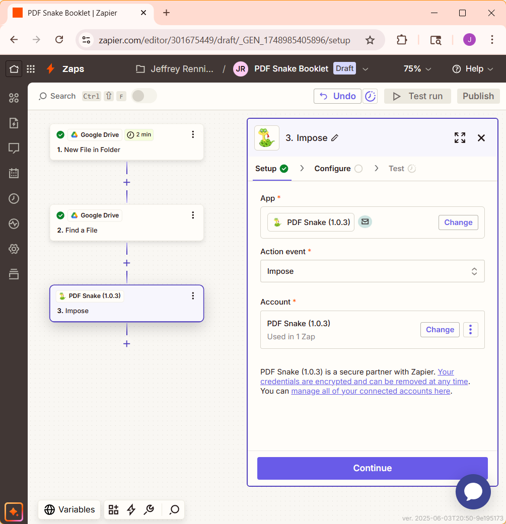Click the Publish button
The image size is (506, 524).
click(478, 96)
